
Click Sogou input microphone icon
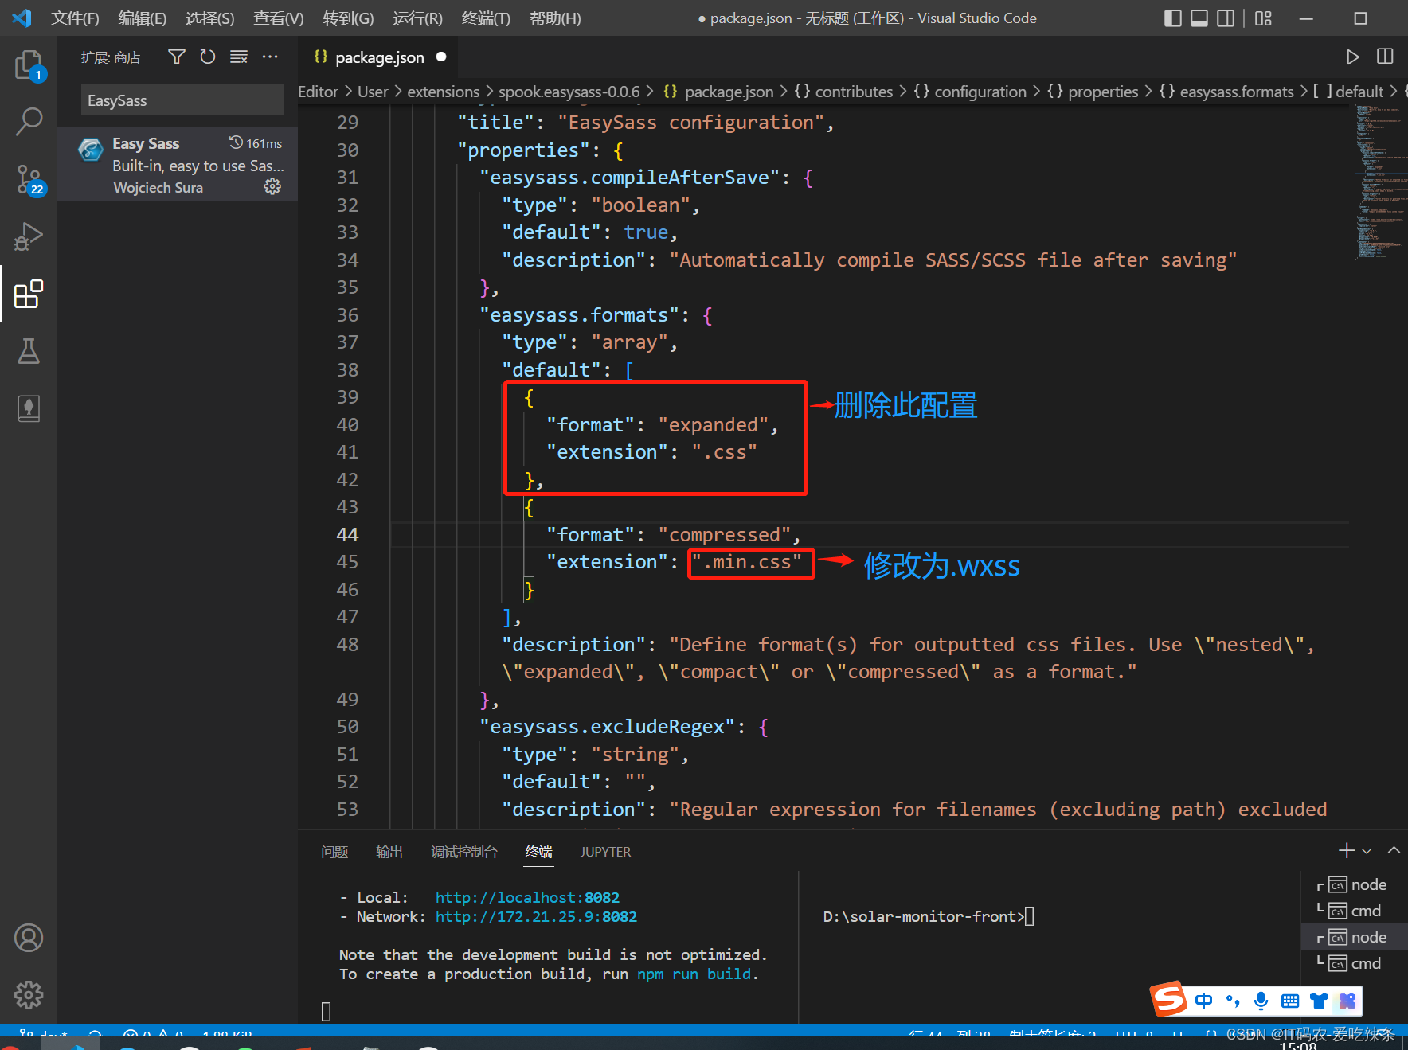click(x=1261, y=1001)
